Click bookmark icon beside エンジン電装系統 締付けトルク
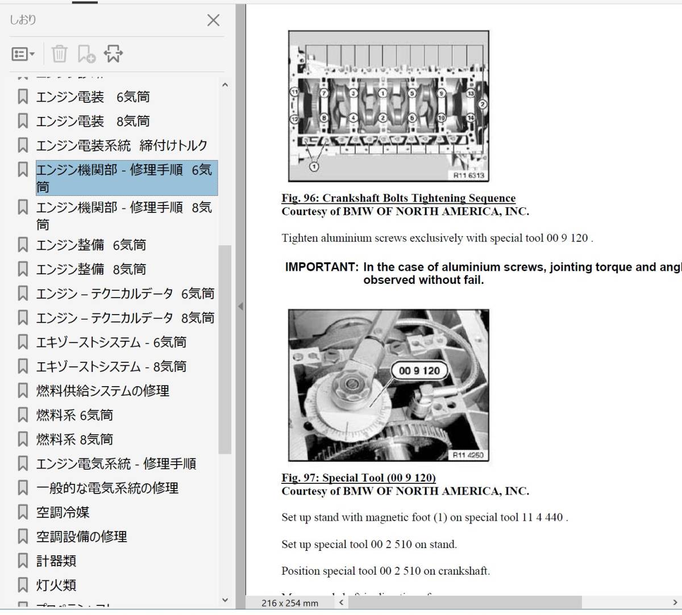Viewport: 682px width, 615px height. (23, 146)
